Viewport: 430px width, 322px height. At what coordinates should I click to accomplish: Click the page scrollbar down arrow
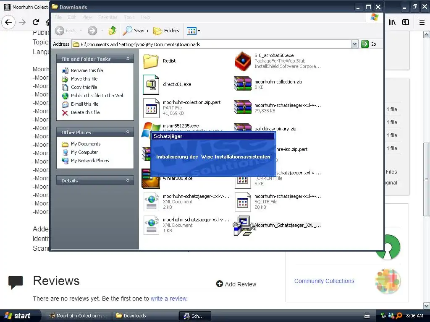(427, 306)
